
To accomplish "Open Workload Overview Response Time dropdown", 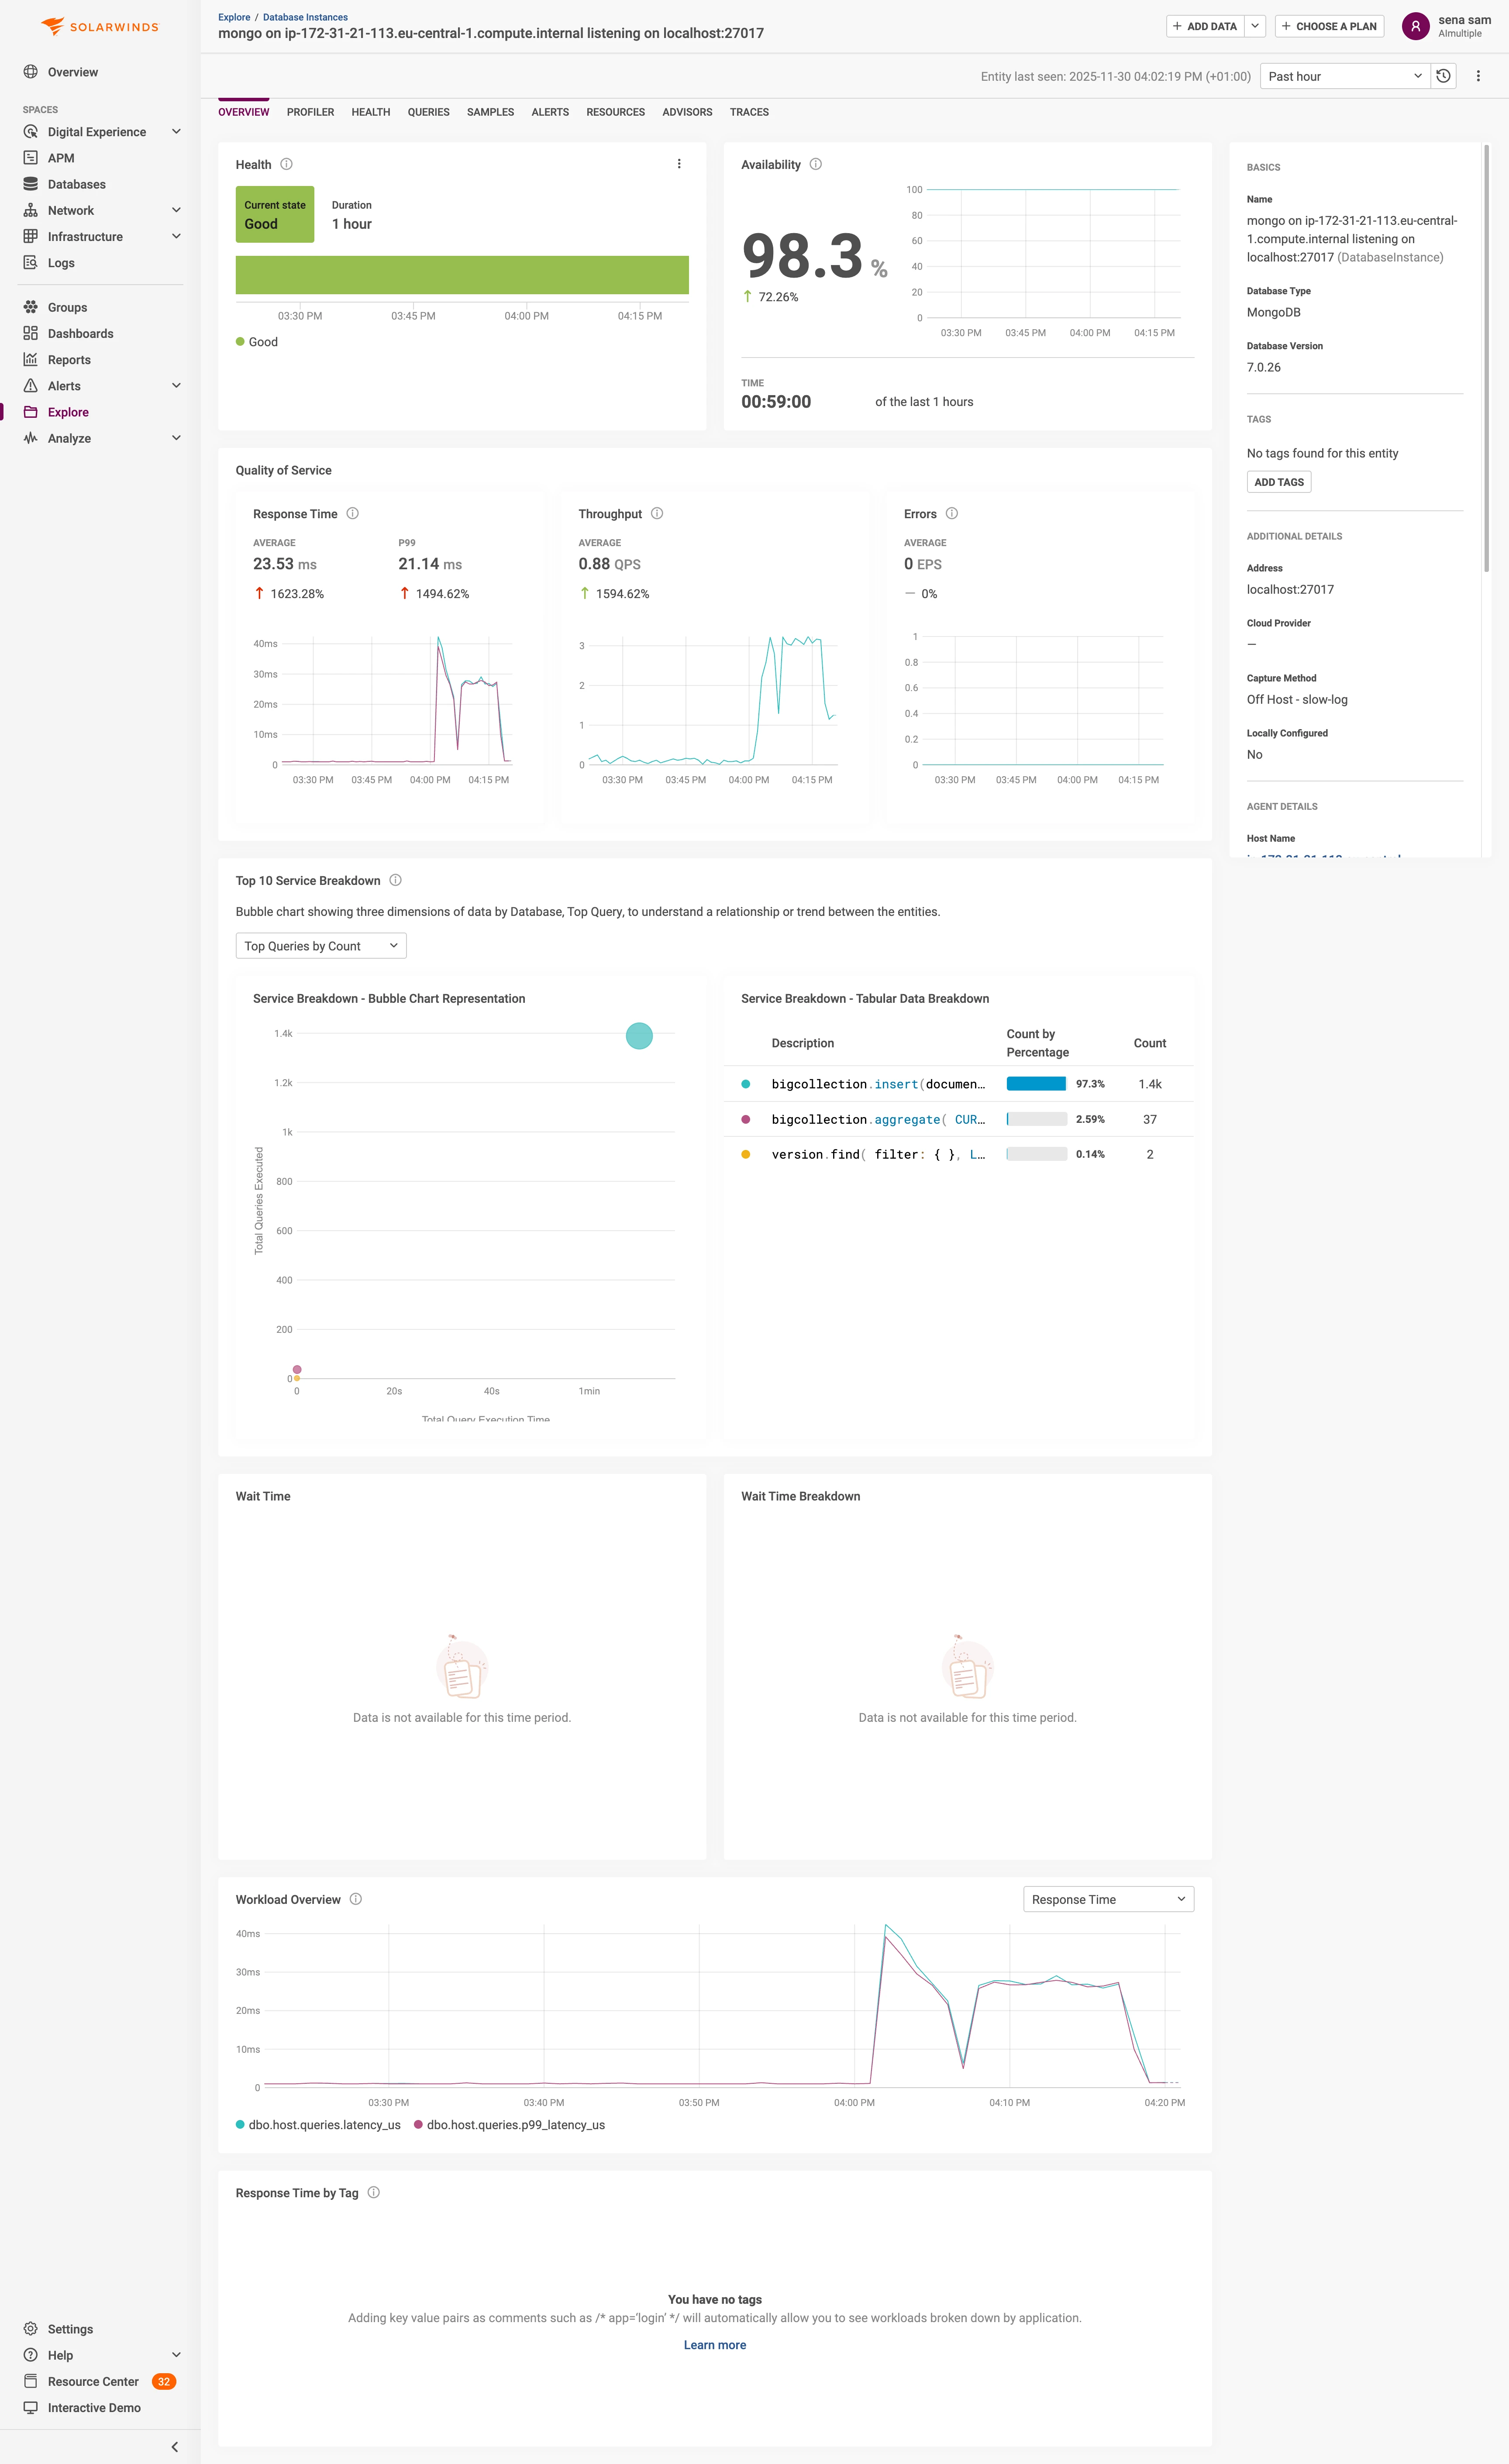I will 1108,1899.
